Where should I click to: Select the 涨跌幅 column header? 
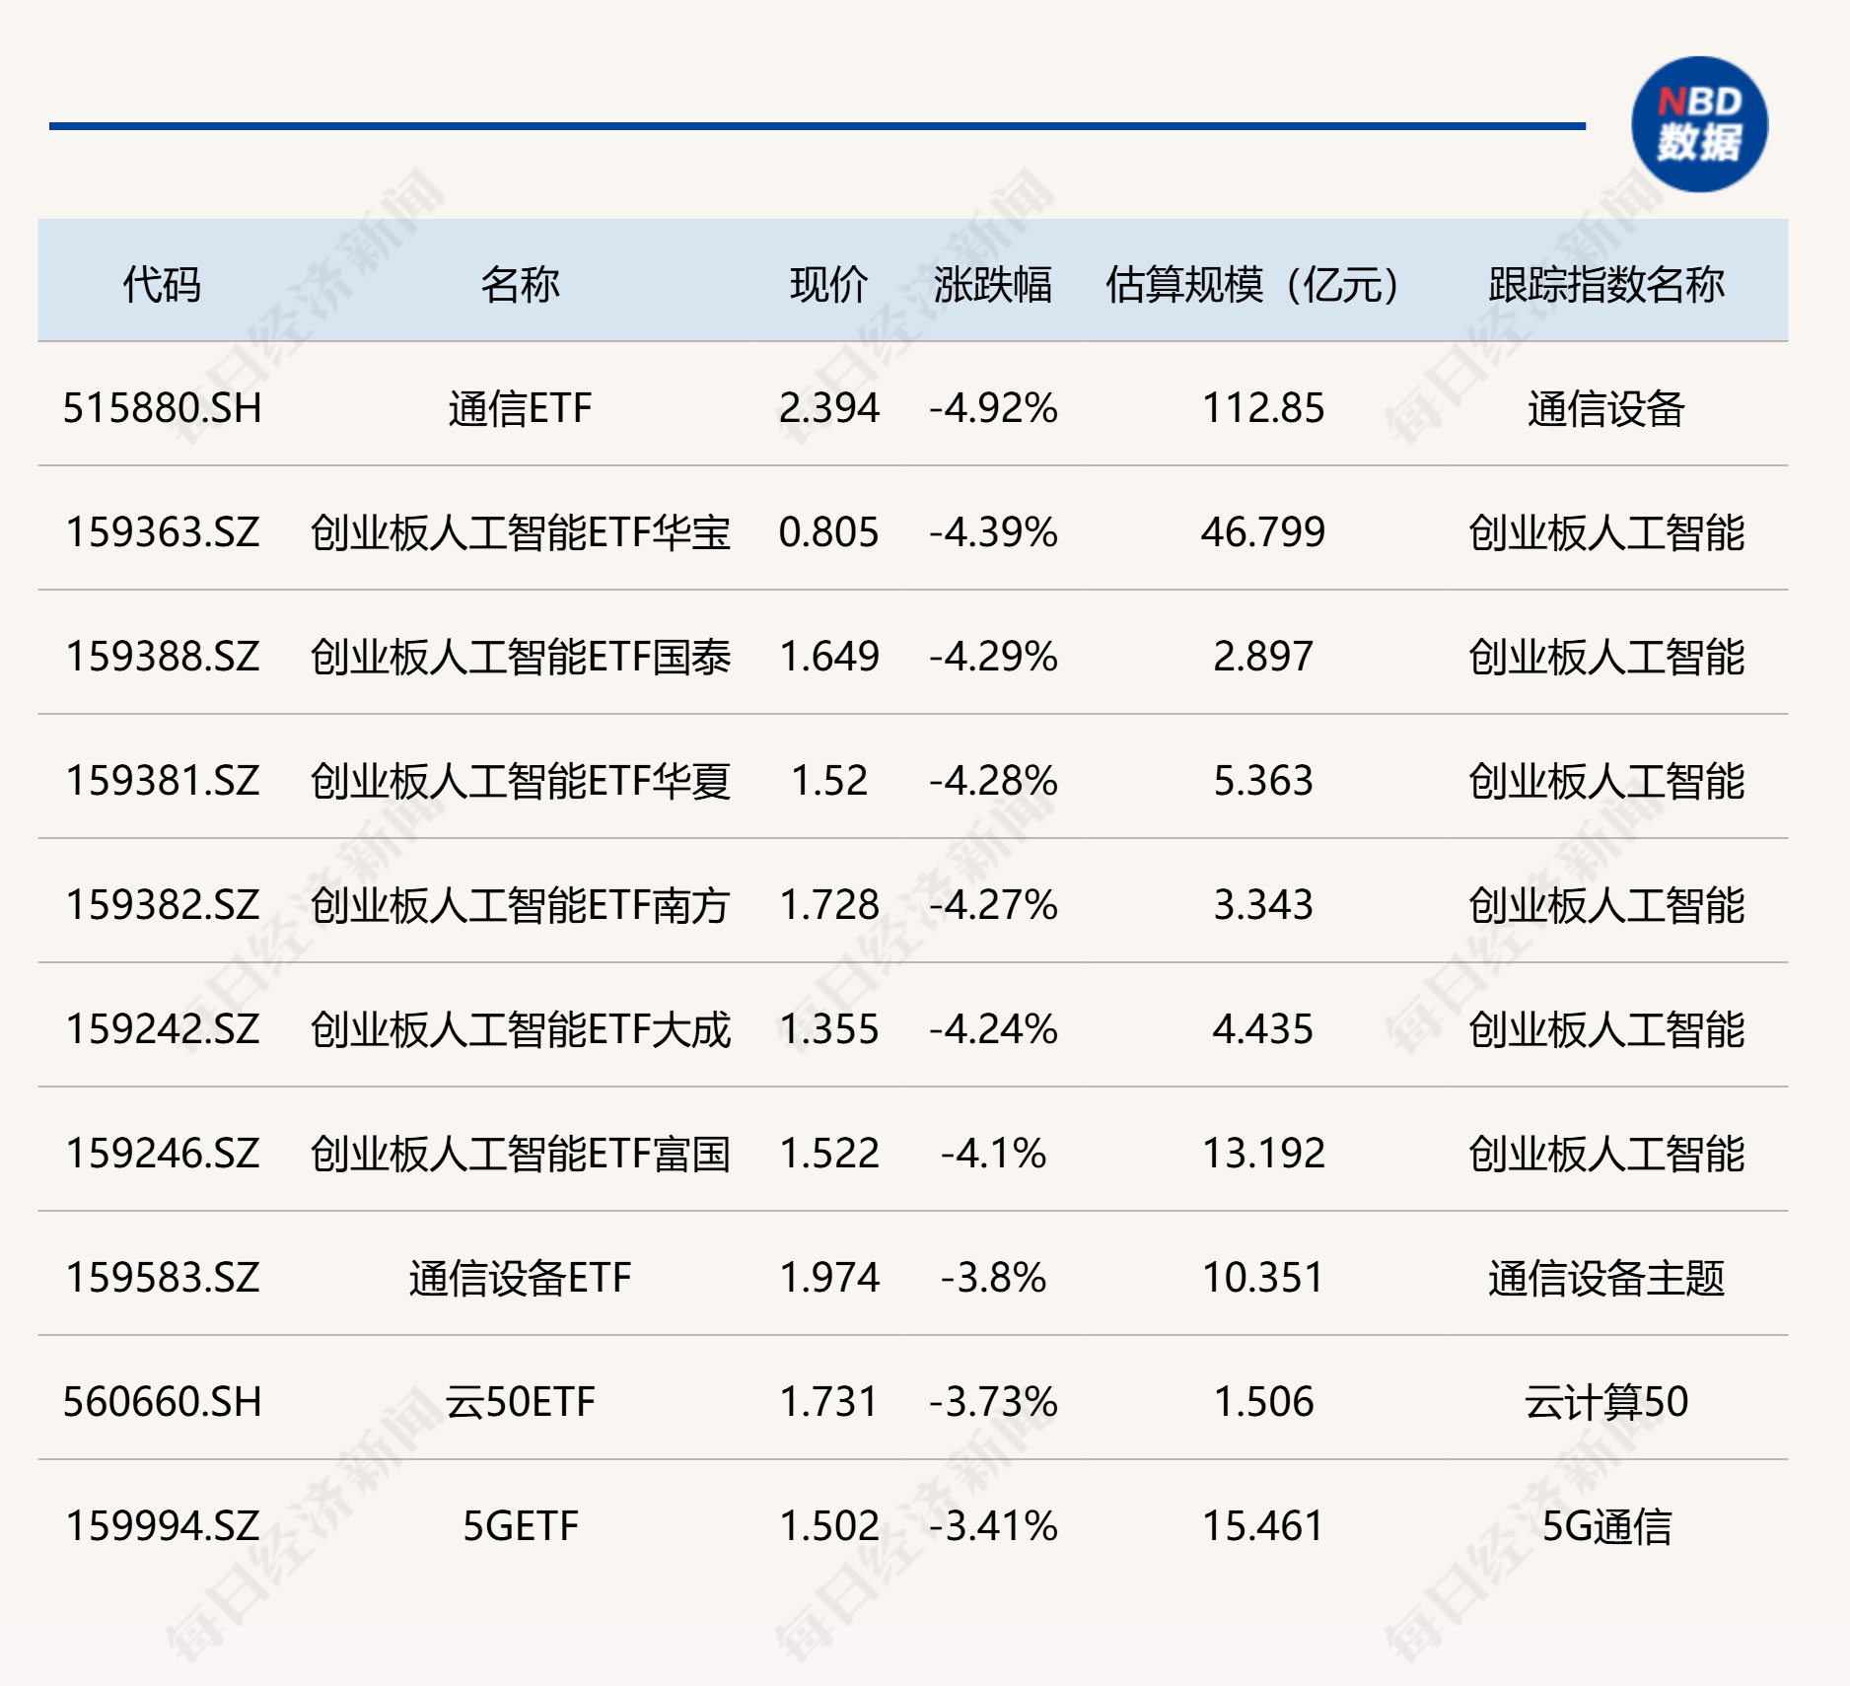(x=991, y=284)
